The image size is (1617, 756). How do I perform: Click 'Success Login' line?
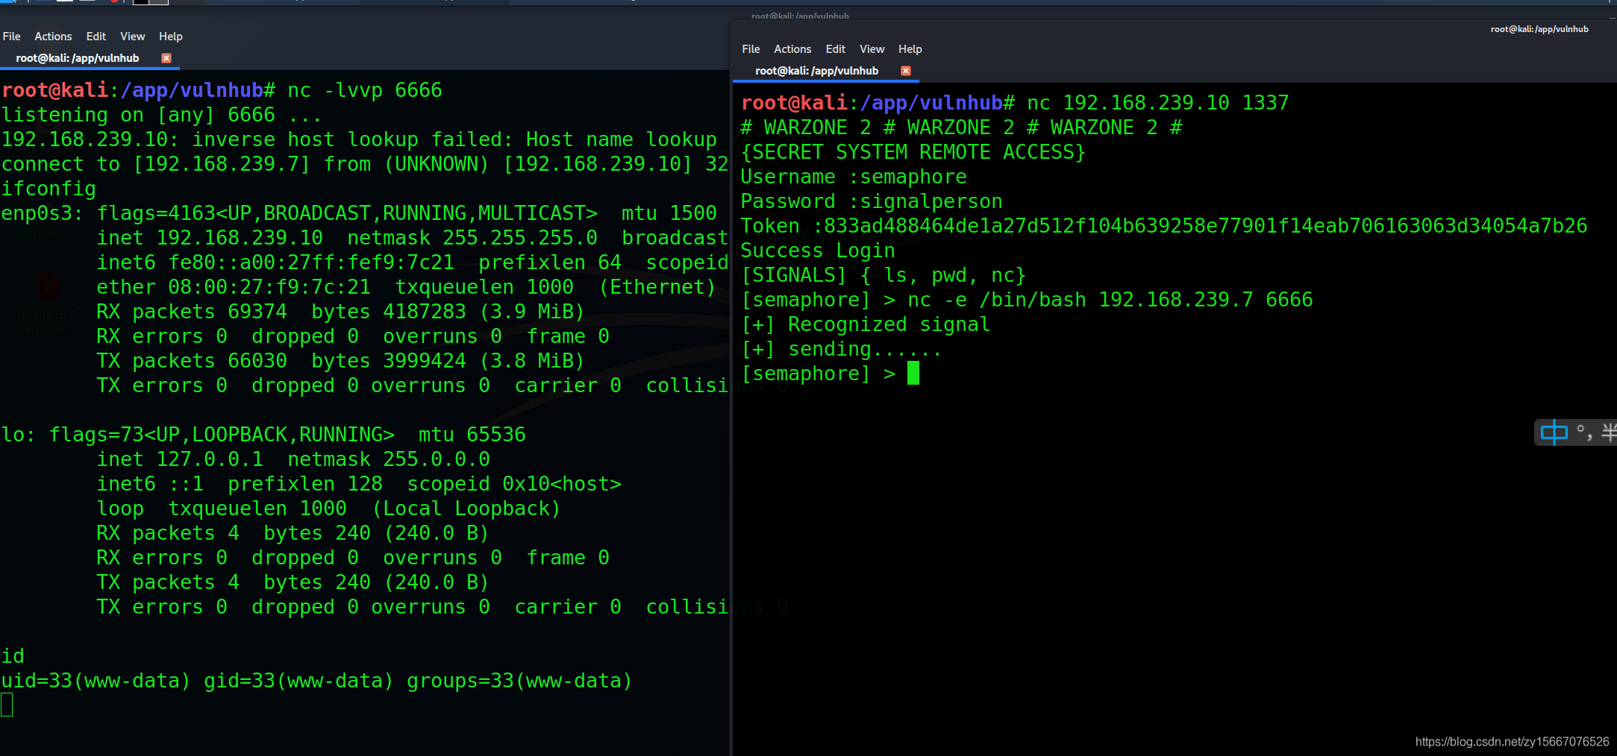click(x=818, y=251)
